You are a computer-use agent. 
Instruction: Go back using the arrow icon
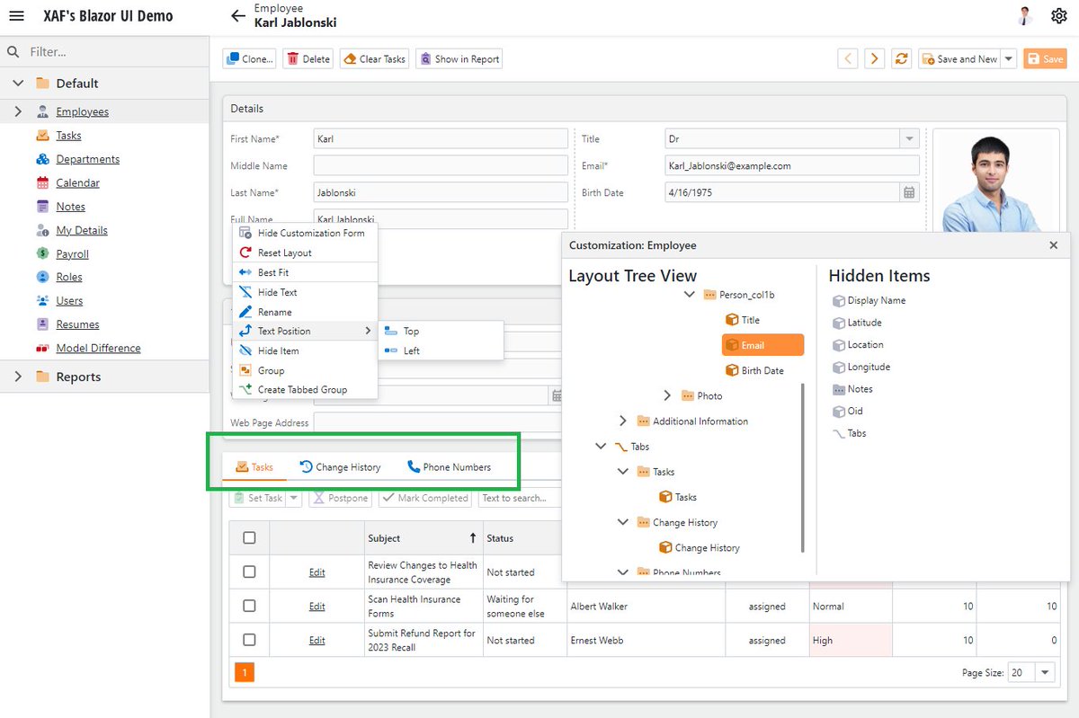point(237,16)
